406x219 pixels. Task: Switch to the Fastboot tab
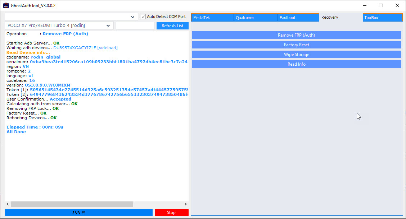click(298, 18)
